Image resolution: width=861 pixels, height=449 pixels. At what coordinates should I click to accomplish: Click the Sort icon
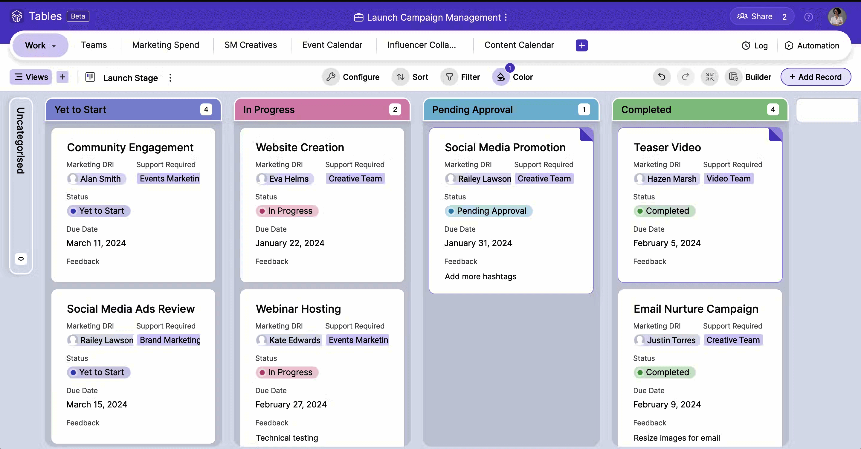[x=401, y=77]
